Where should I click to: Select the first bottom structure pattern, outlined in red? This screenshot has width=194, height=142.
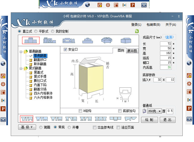[x=27, y=119]
